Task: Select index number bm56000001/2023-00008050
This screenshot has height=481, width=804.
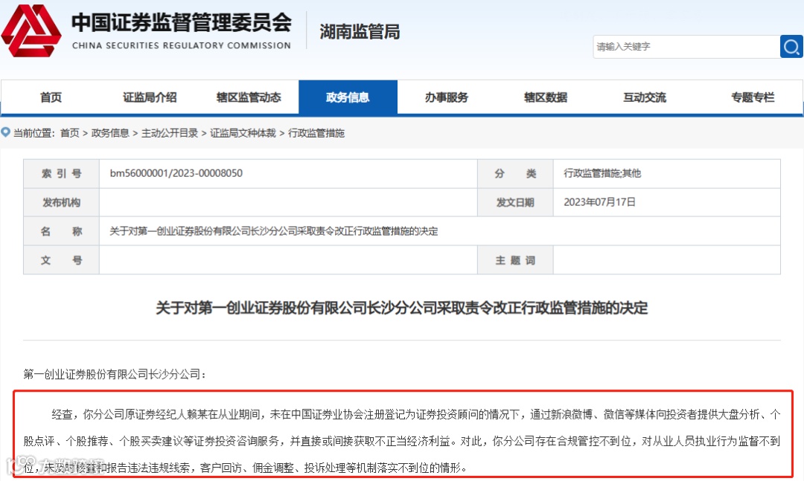Action: 176,173
